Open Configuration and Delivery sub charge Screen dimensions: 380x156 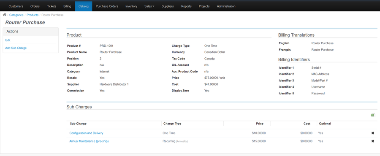pyautogui.click(x=86, y=133)
